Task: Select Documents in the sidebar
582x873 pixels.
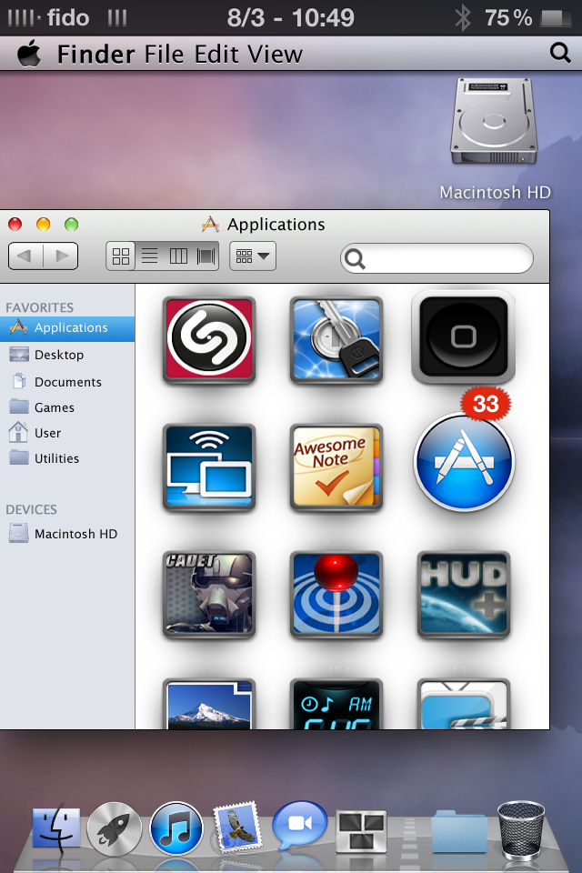Action: [67, 382]
